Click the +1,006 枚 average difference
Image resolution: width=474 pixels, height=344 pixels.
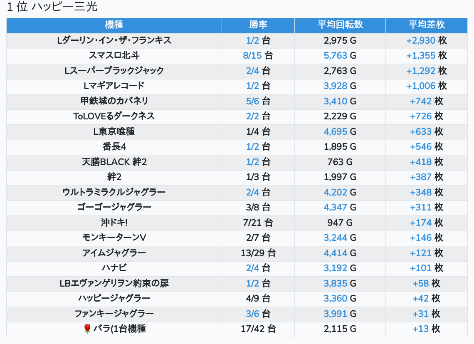tap(426, 86)
